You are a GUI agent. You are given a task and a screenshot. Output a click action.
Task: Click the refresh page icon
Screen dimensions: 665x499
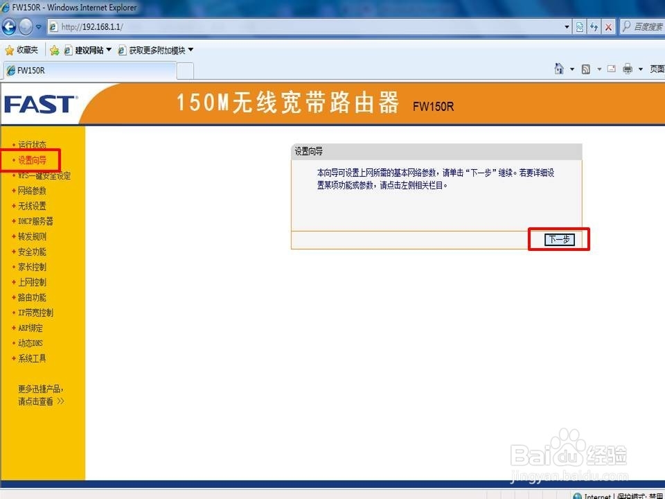(x=594, y=27)
